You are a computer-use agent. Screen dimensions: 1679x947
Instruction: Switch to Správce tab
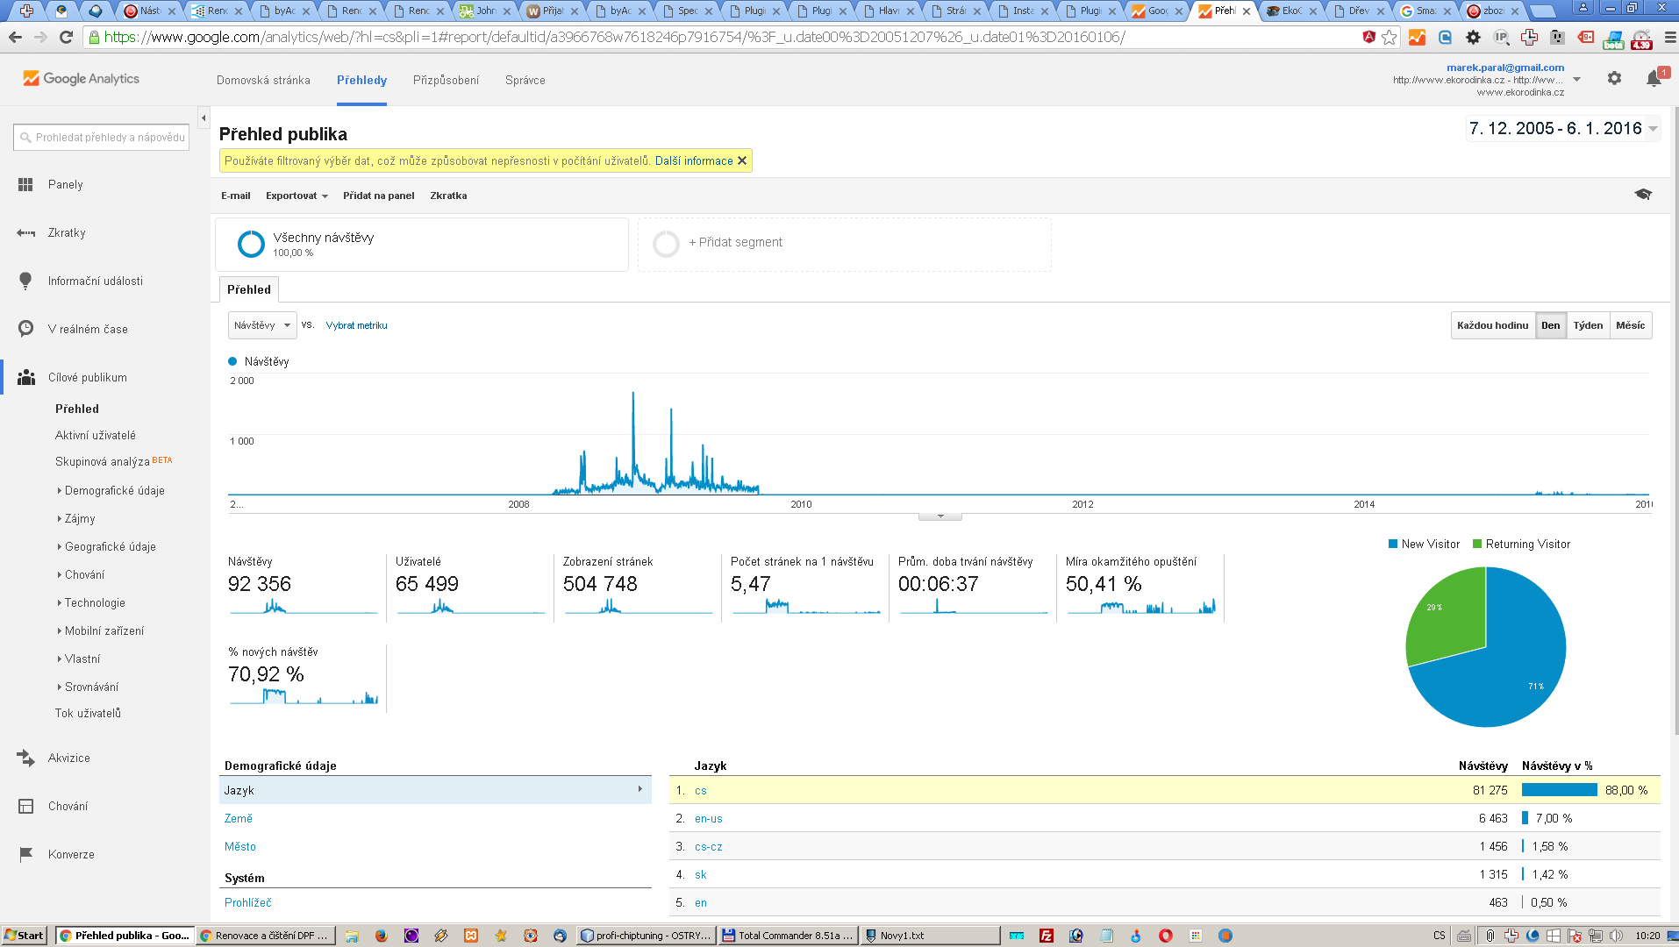pyautogui.click(x=525, y=80)
